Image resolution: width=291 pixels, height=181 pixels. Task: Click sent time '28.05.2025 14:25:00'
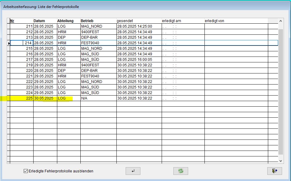135,26
